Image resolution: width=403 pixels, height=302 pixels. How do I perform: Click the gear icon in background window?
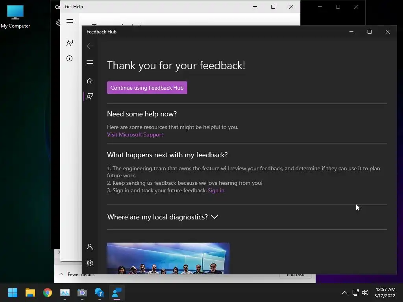point(58,22)
